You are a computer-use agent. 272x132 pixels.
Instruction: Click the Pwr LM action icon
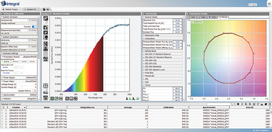pos(46,59)
